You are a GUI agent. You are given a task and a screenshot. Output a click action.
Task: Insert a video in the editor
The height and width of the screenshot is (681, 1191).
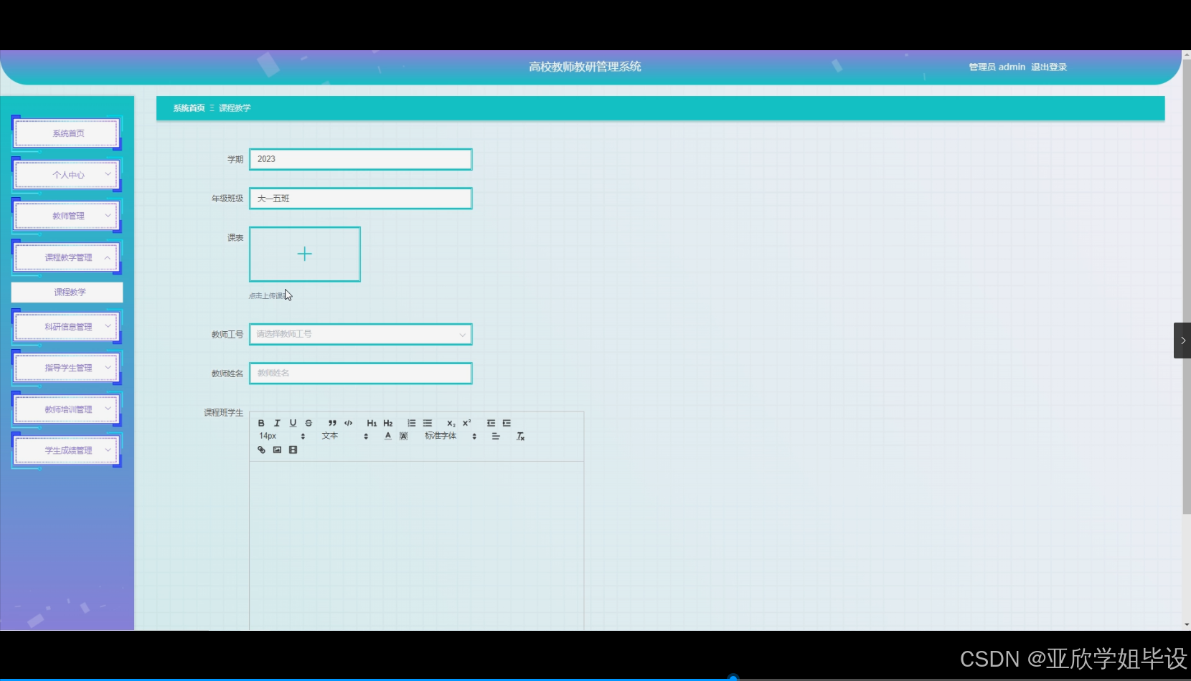coord(293,449)
